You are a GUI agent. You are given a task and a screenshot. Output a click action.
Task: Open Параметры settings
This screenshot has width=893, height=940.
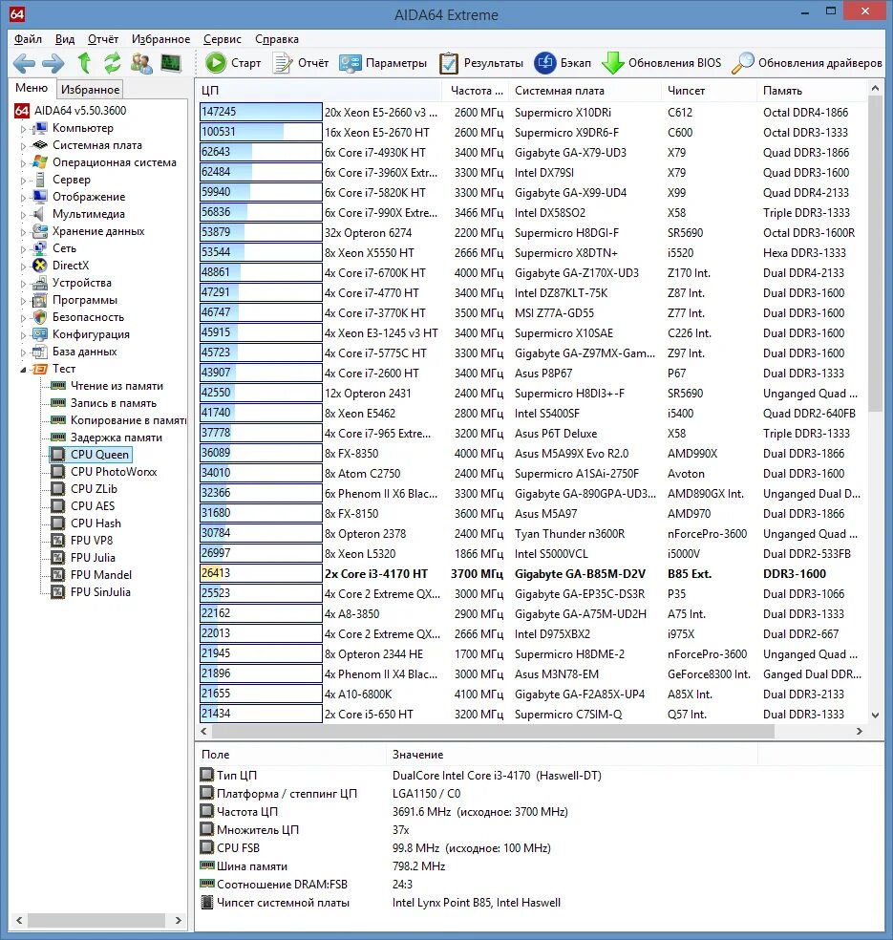coord(383,63)
